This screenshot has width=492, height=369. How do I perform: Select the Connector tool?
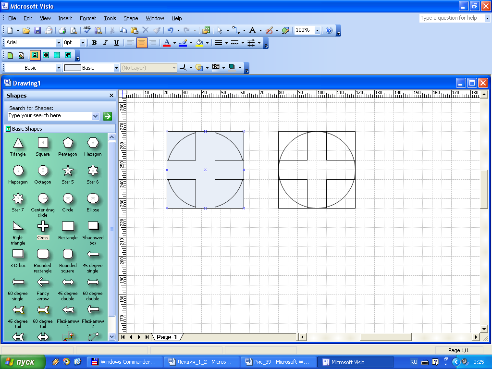[236, 30]
